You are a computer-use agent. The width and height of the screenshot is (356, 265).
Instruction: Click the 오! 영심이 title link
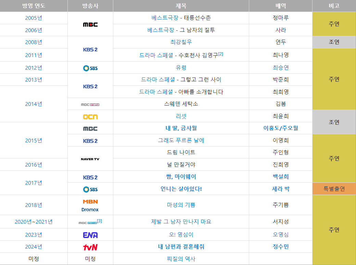(x=181, y=234)
